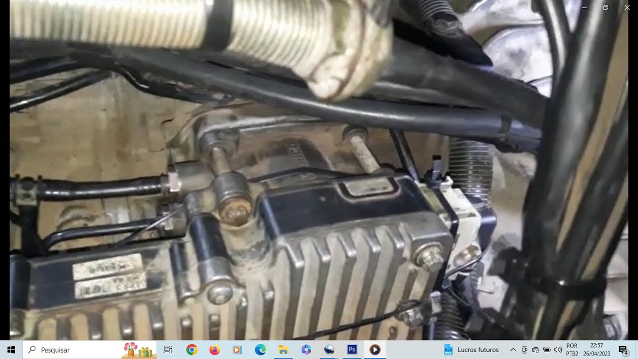Screen dimensions: 638x359
Task: Select the active media player taskbar icon
Action: (x=375, y=350)
